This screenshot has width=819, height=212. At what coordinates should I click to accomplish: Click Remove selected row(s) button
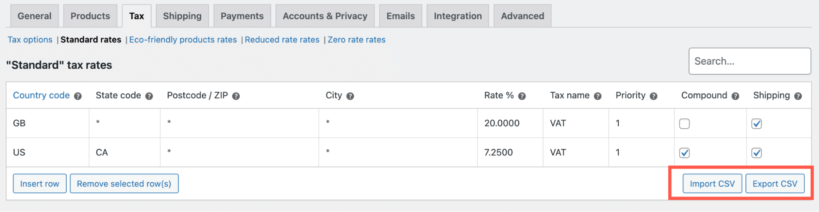124,184
